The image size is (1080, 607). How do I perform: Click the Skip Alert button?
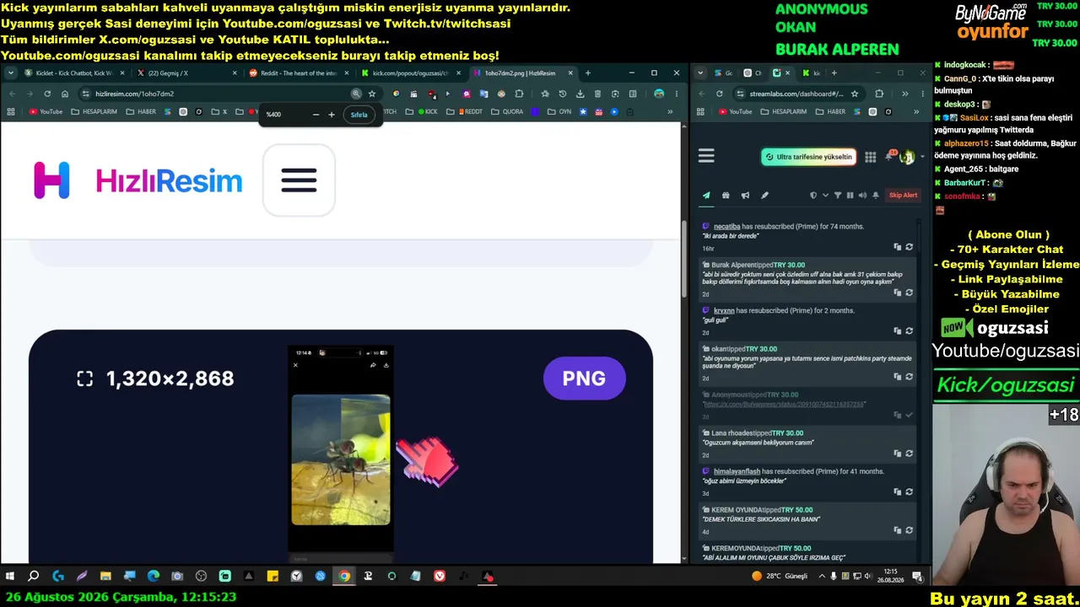tap(903, 196)
